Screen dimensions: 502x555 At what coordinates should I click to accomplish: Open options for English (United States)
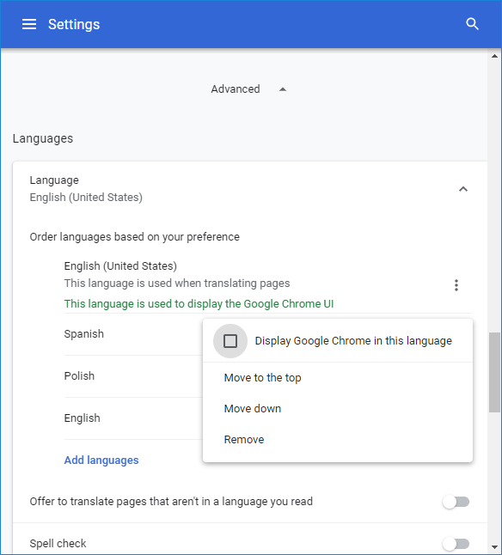click(456, 285)
